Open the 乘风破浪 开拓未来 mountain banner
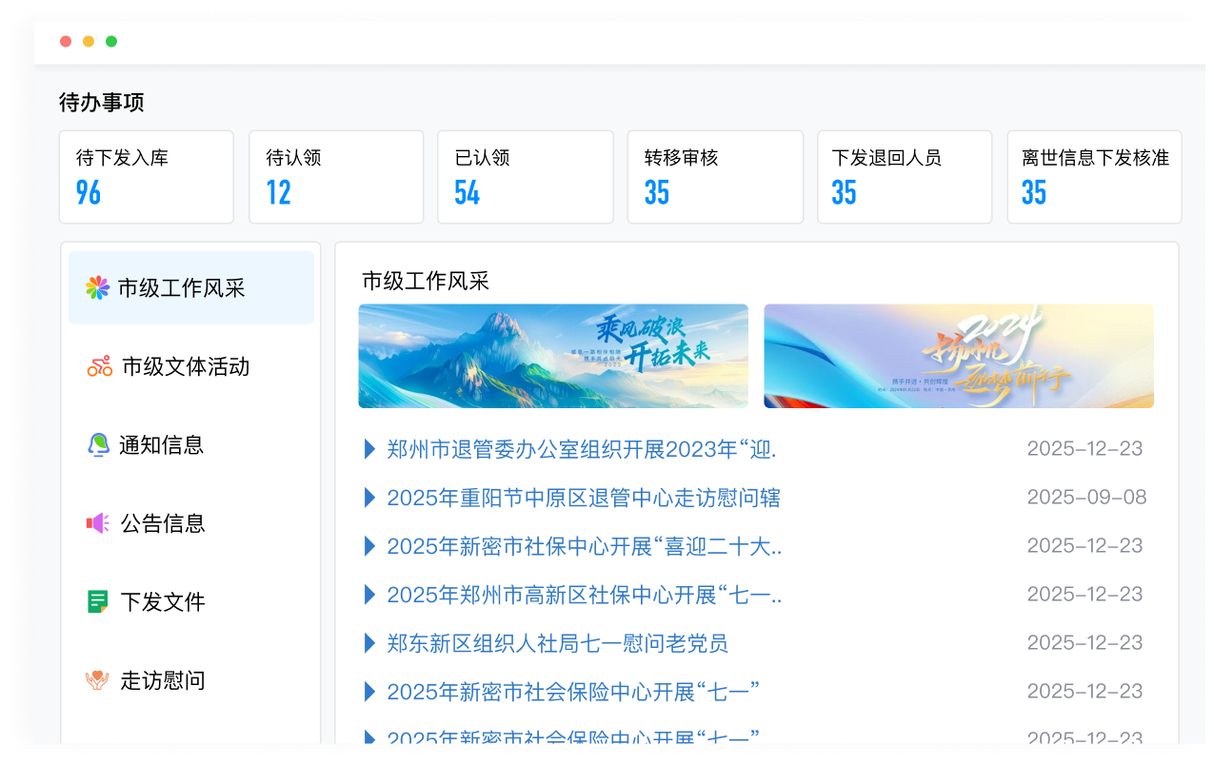 tap(553, 356)
